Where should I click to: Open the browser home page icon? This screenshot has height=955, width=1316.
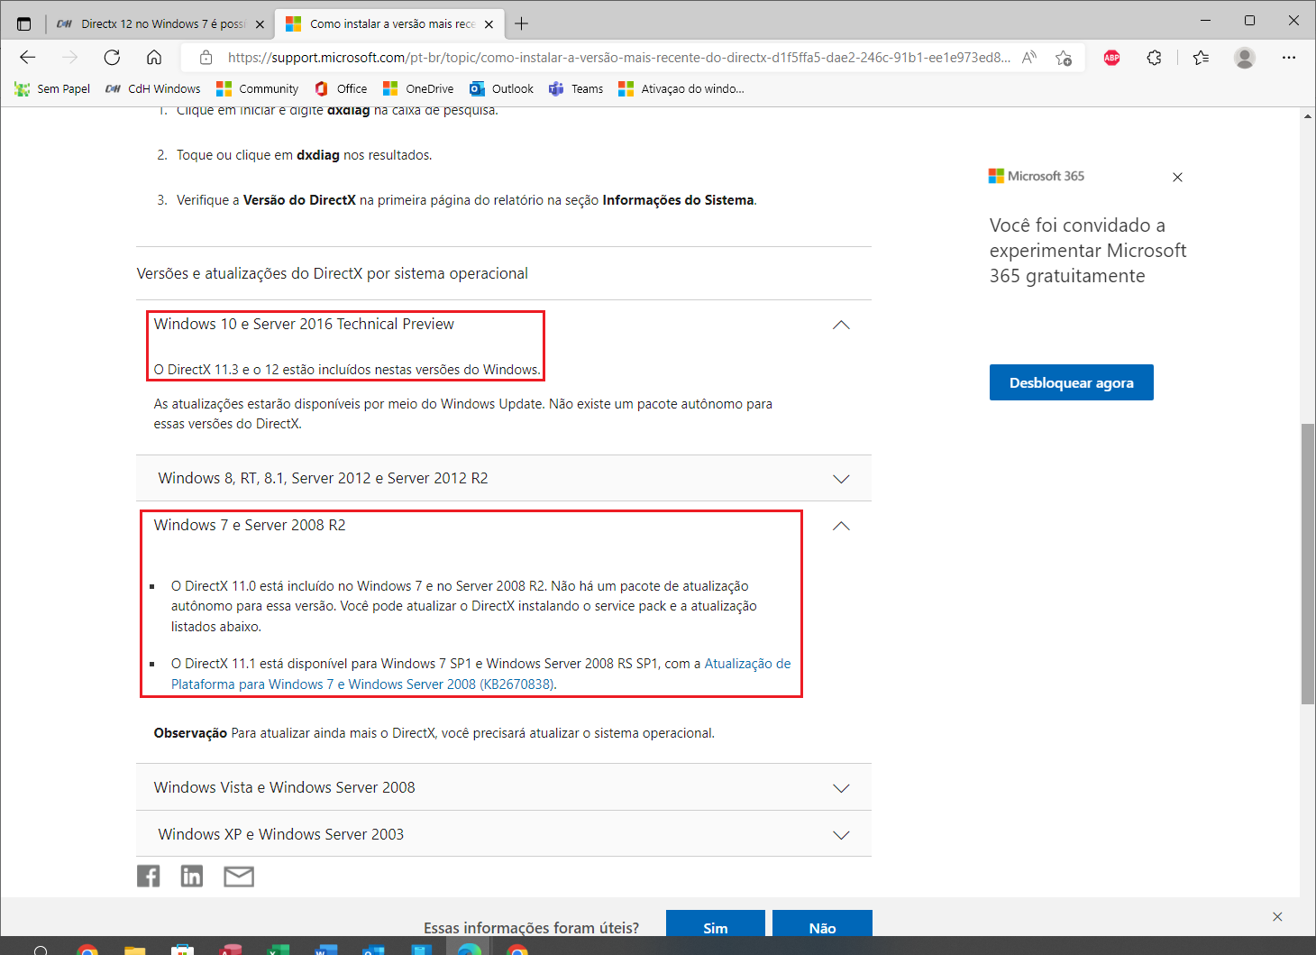click(154, 58)
